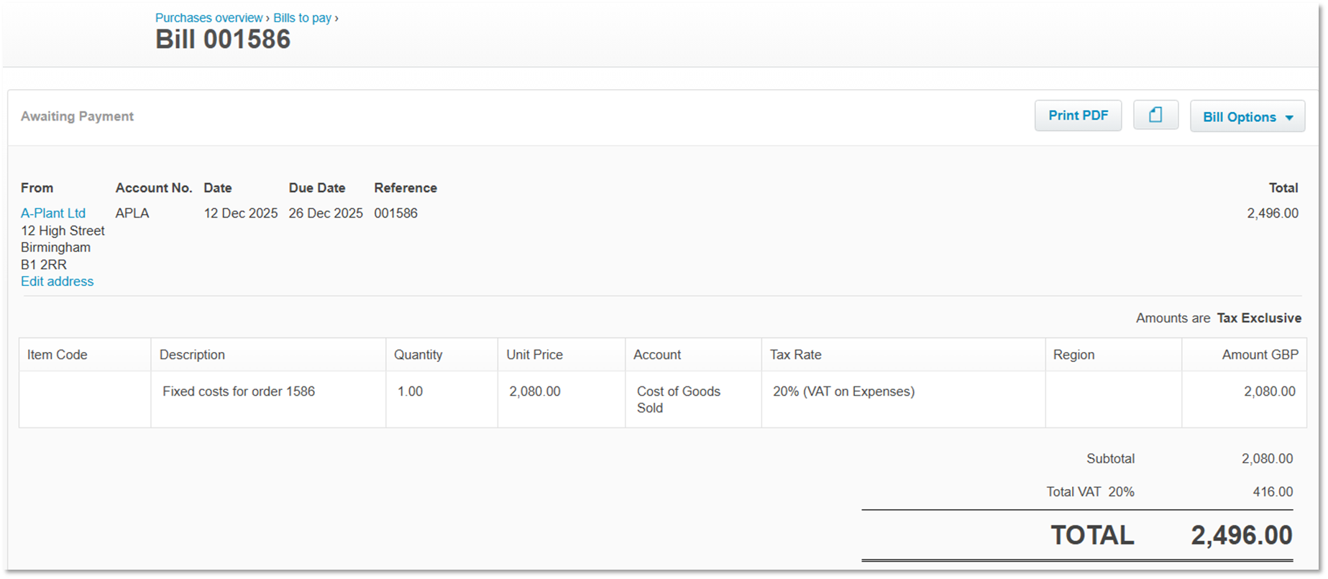Click the Edit address link
The image size is (1328, 579).
click(57, 282)
